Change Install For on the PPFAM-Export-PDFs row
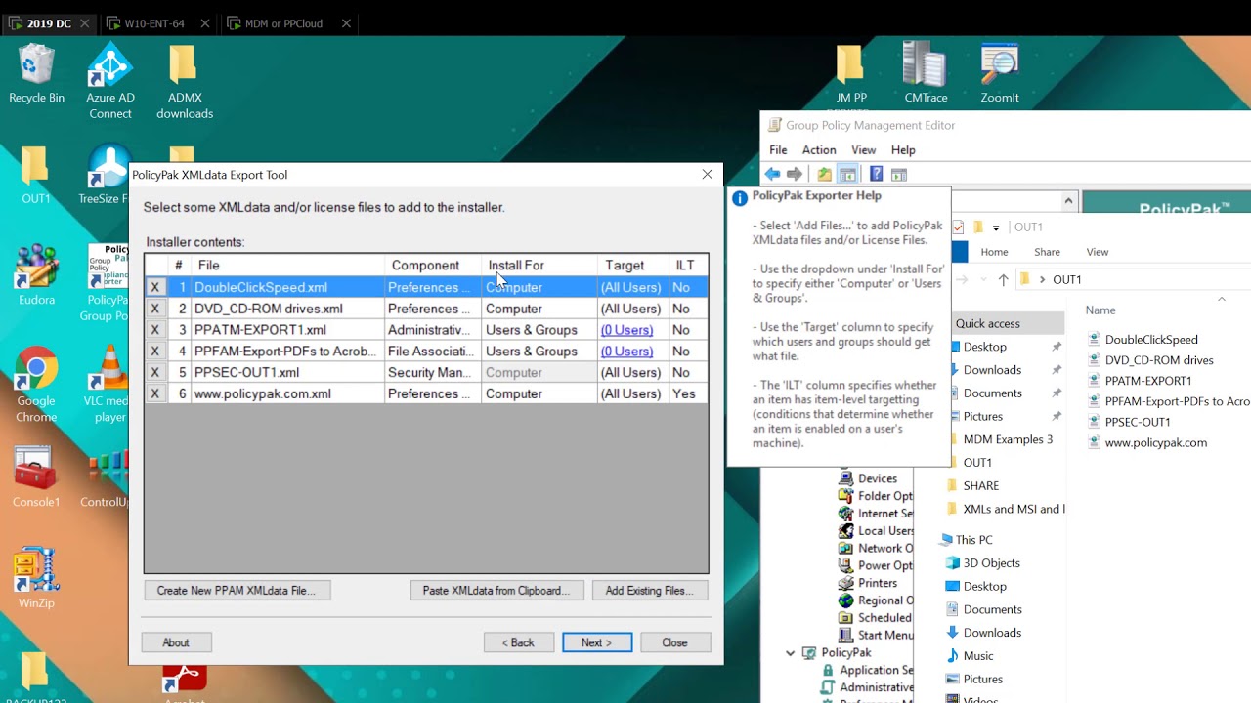 click(539, 351)
